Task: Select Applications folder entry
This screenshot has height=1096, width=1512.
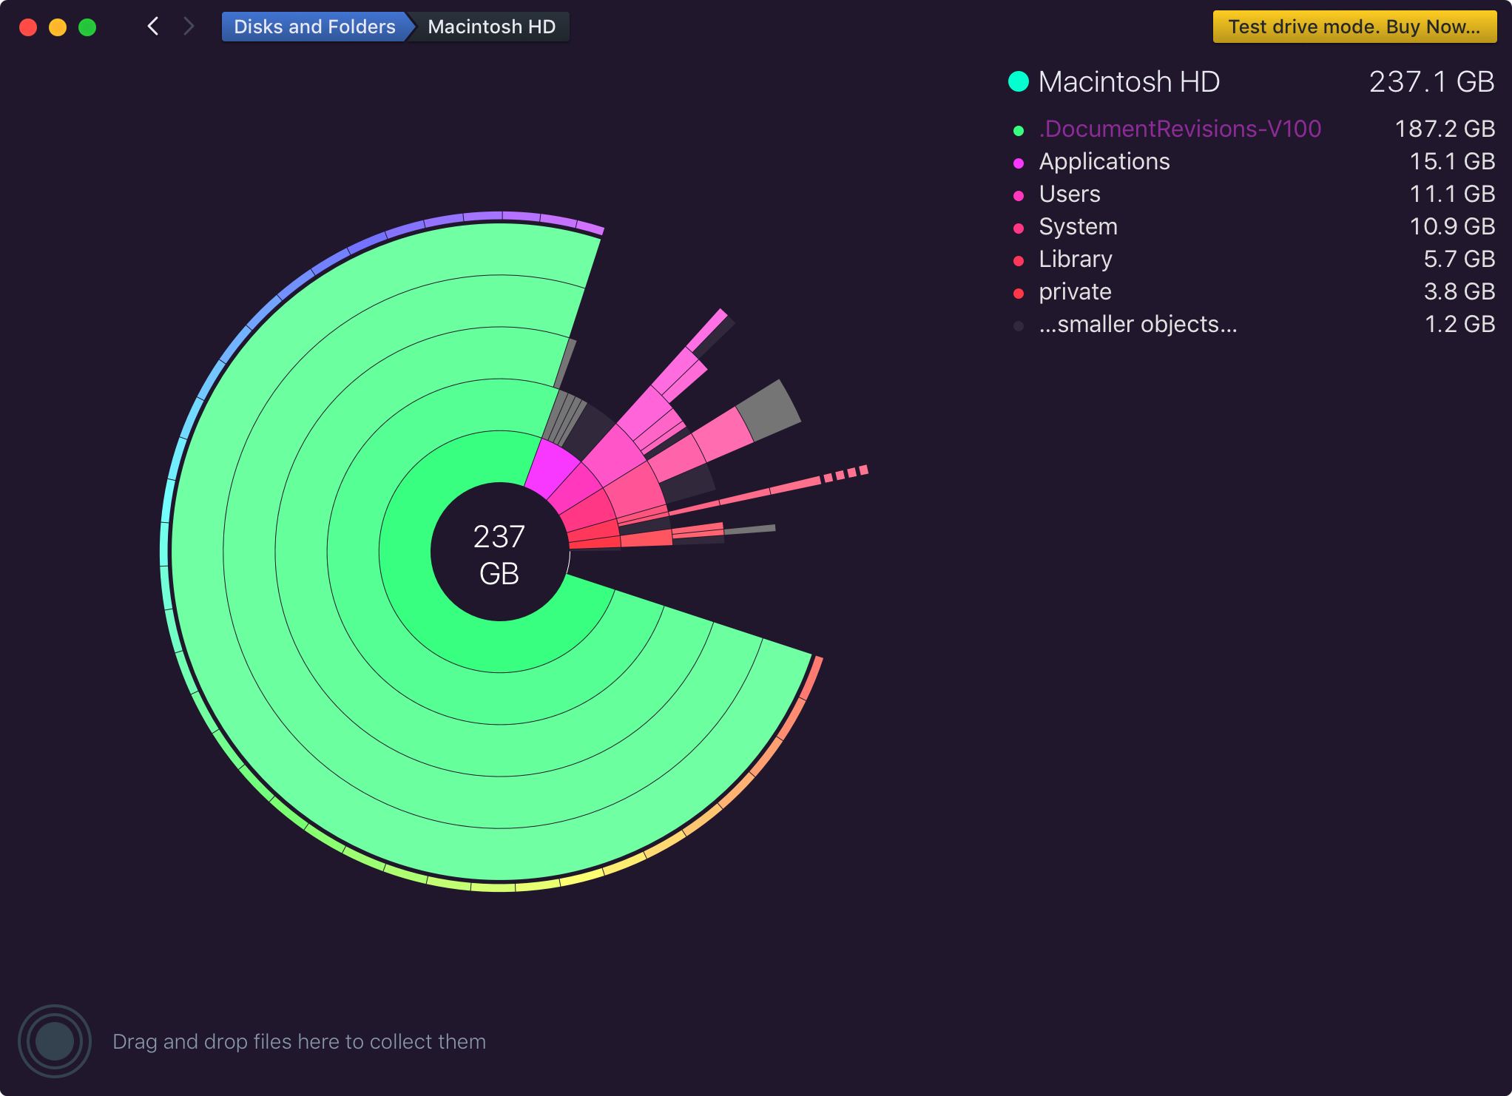Action: coord(1104,161)
